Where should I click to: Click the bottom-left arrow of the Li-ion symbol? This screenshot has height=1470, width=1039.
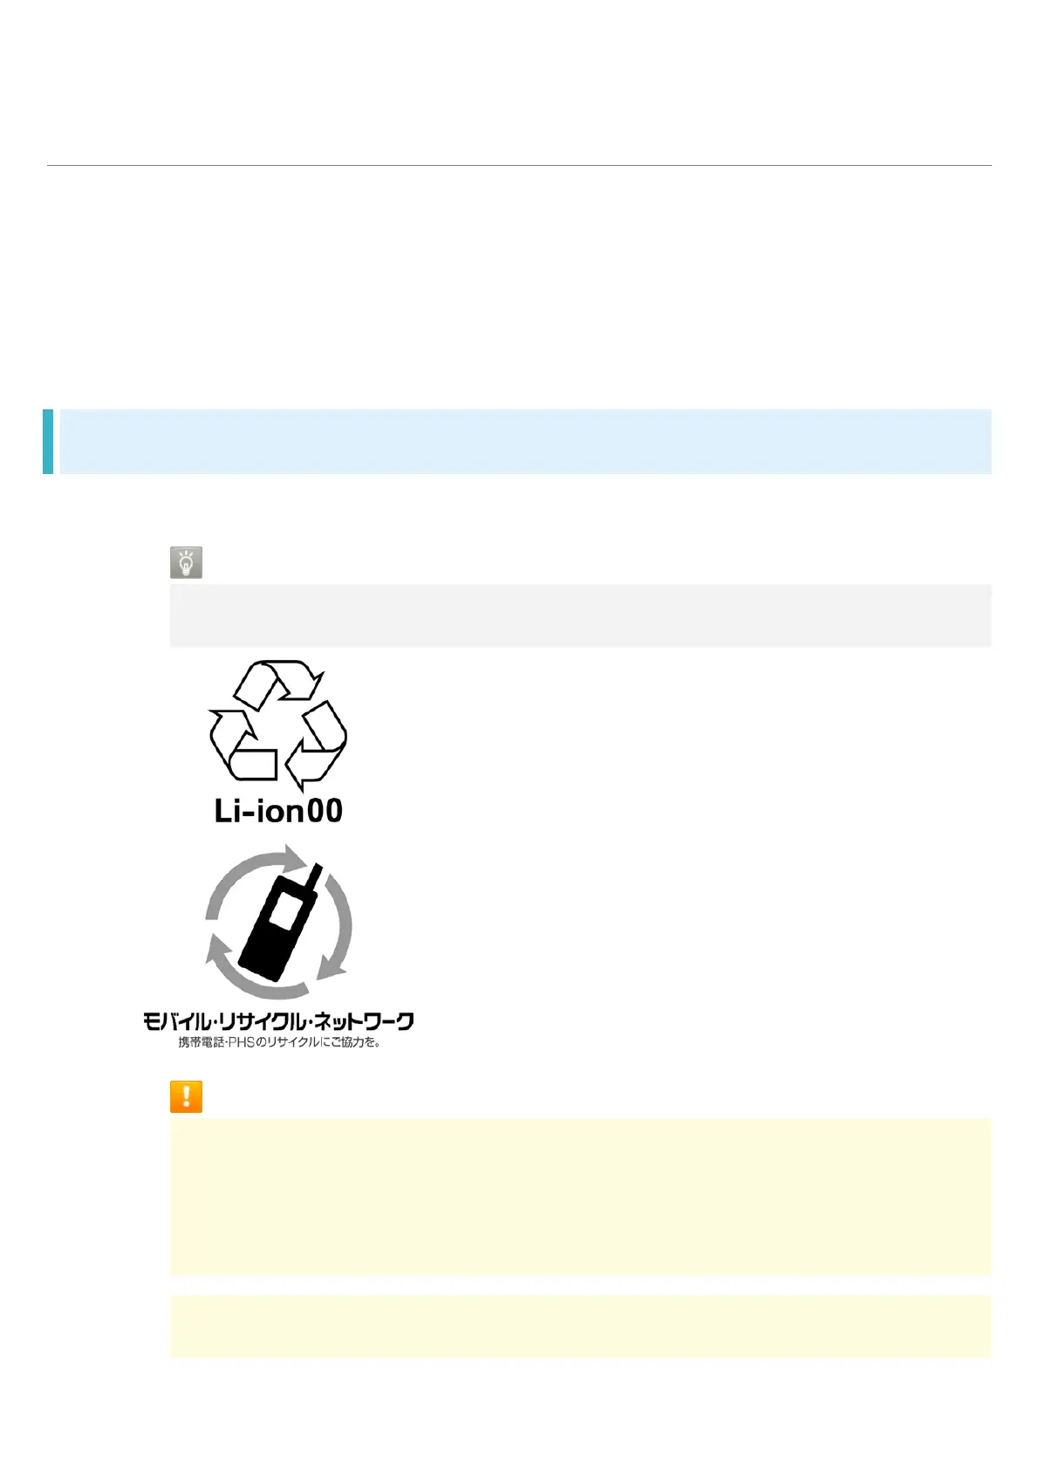tap(241, 746)
